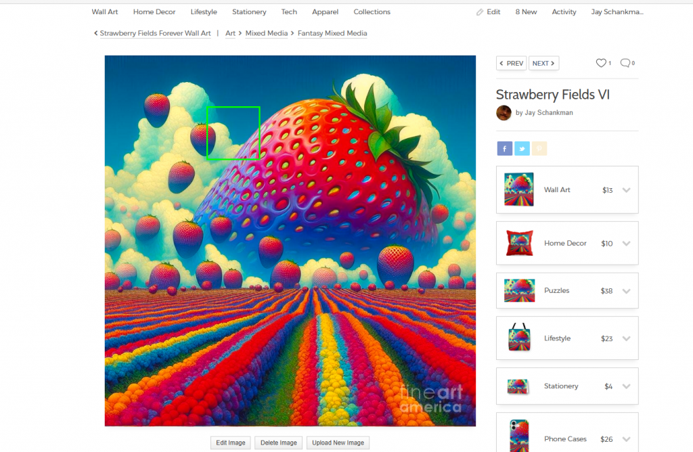The width and height of the screenshot is (693, 452).
Task: Expand the Wall Art product options
Action: tap(626, 190)
